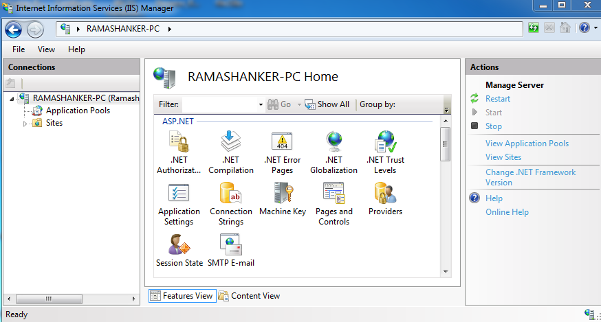The width and height of the screenshot is (601, 322).
Task: Open the File menu
Action: [19, 49]
